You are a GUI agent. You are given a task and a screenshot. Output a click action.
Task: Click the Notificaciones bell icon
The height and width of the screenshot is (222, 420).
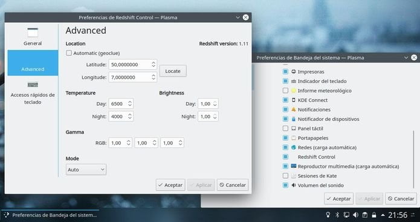294,109
